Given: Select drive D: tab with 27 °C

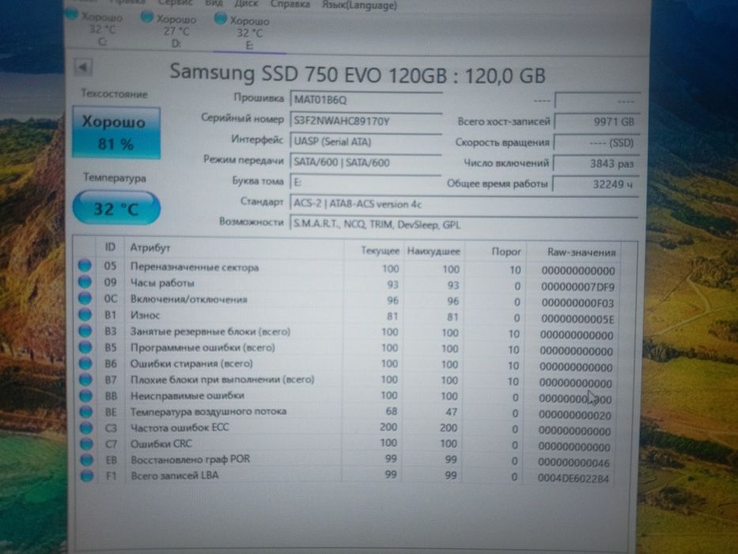Looking at the screenshot, I should 169,30.
